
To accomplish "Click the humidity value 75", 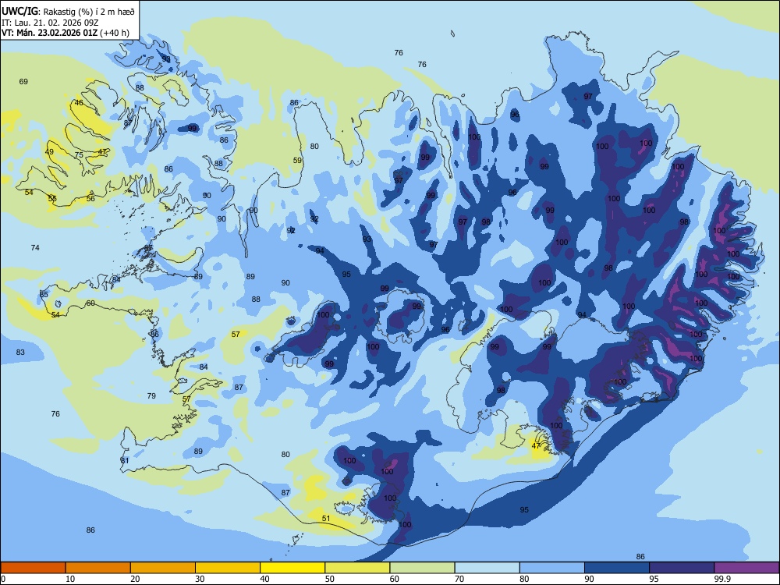I will [x=79, y=155].
